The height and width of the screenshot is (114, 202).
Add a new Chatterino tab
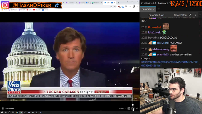coord(159,9)
